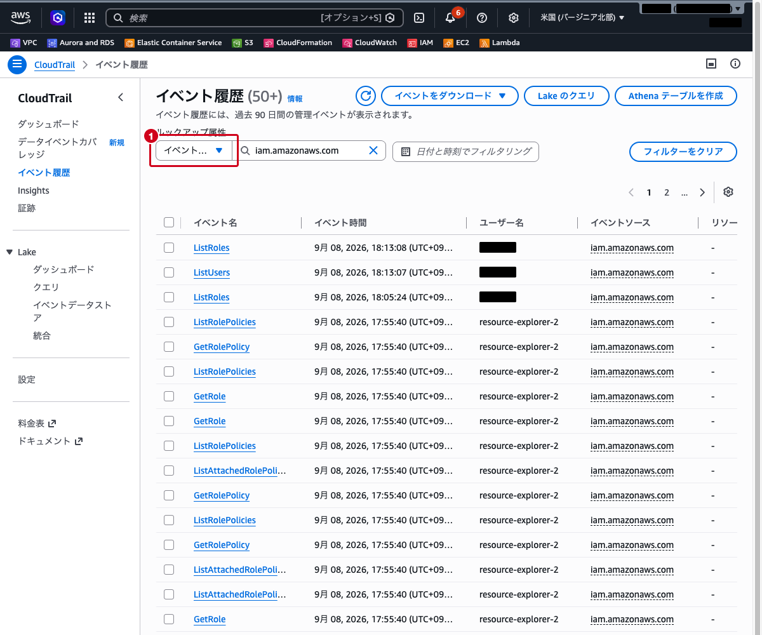
Task: Open 証跡 trails in the sidebar
Action: (x=27, y=208)
